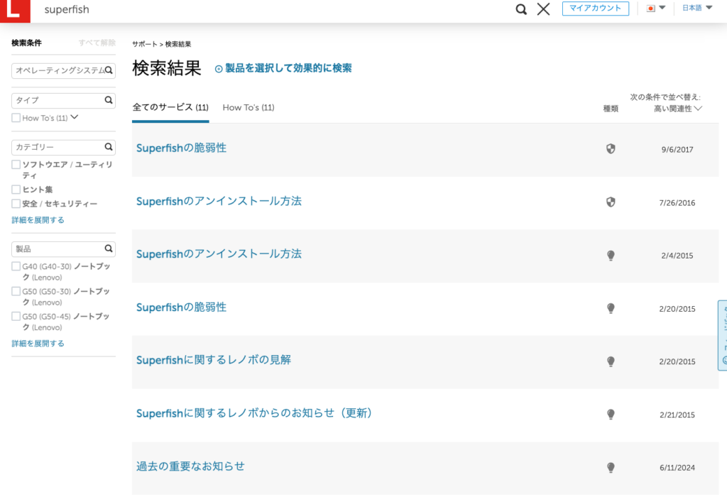Switch to the How To's (11) tab

click(248, 108)
